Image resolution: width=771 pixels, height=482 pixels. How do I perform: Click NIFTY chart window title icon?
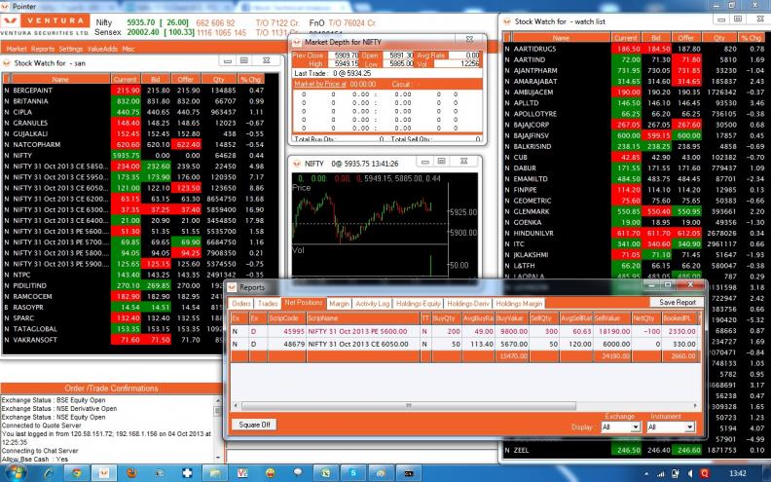(297, 164)
